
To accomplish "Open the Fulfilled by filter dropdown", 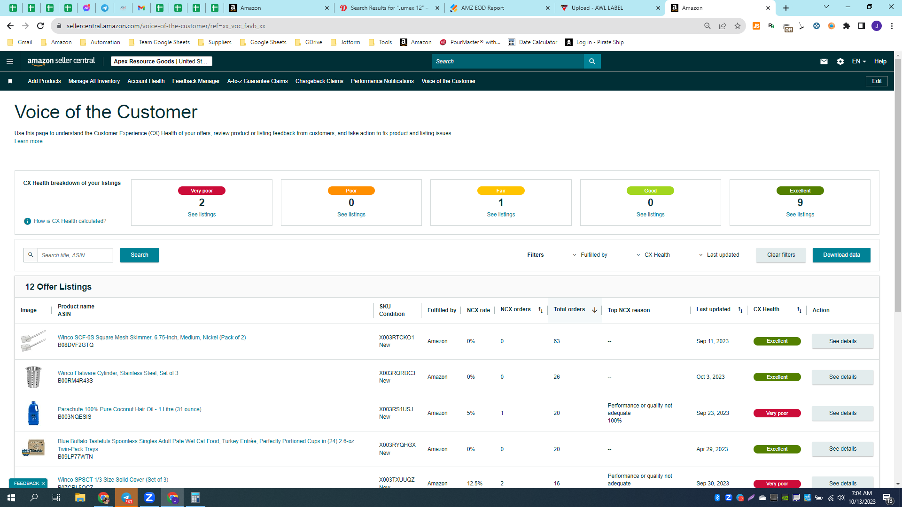I will pos(590,255).
